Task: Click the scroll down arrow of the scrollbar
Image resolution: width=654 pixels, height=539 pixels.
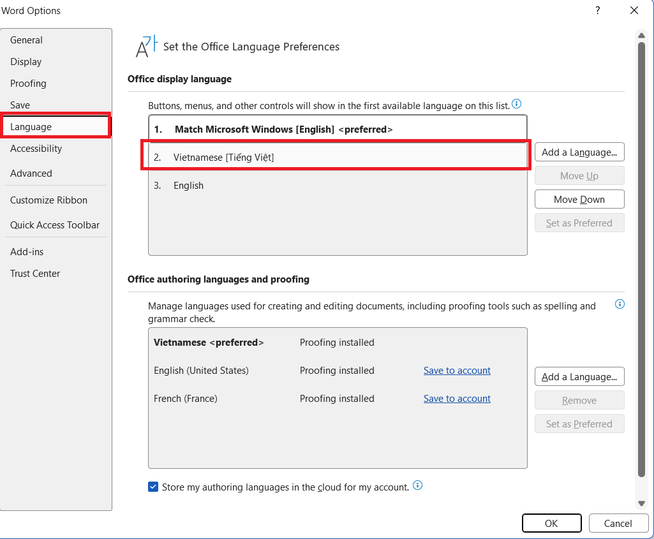Action: (641, 503)
